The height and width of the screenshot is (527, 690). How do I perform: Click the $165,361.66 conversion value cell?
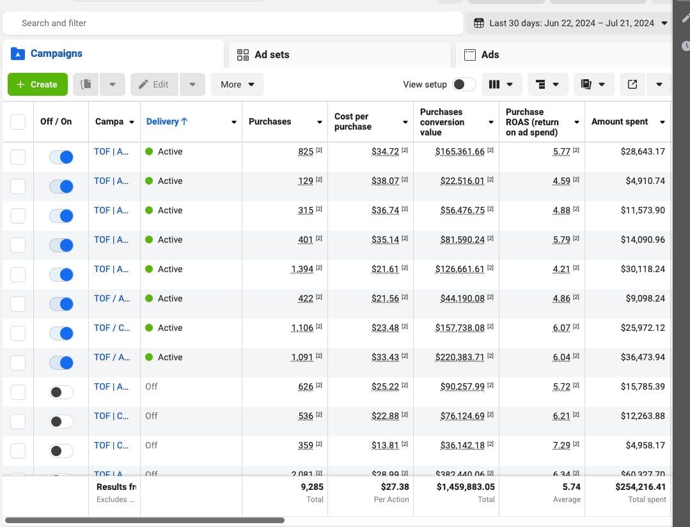(460, 151)
